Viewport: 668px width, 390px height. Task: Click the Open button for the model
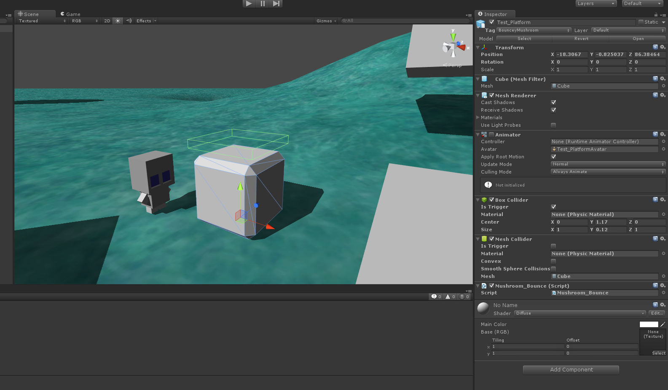638,39
